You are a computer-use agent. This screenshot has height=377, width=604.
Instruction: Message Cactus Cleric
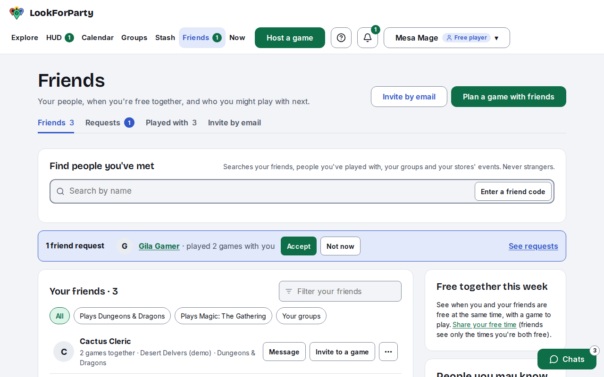tap(284, 352)
